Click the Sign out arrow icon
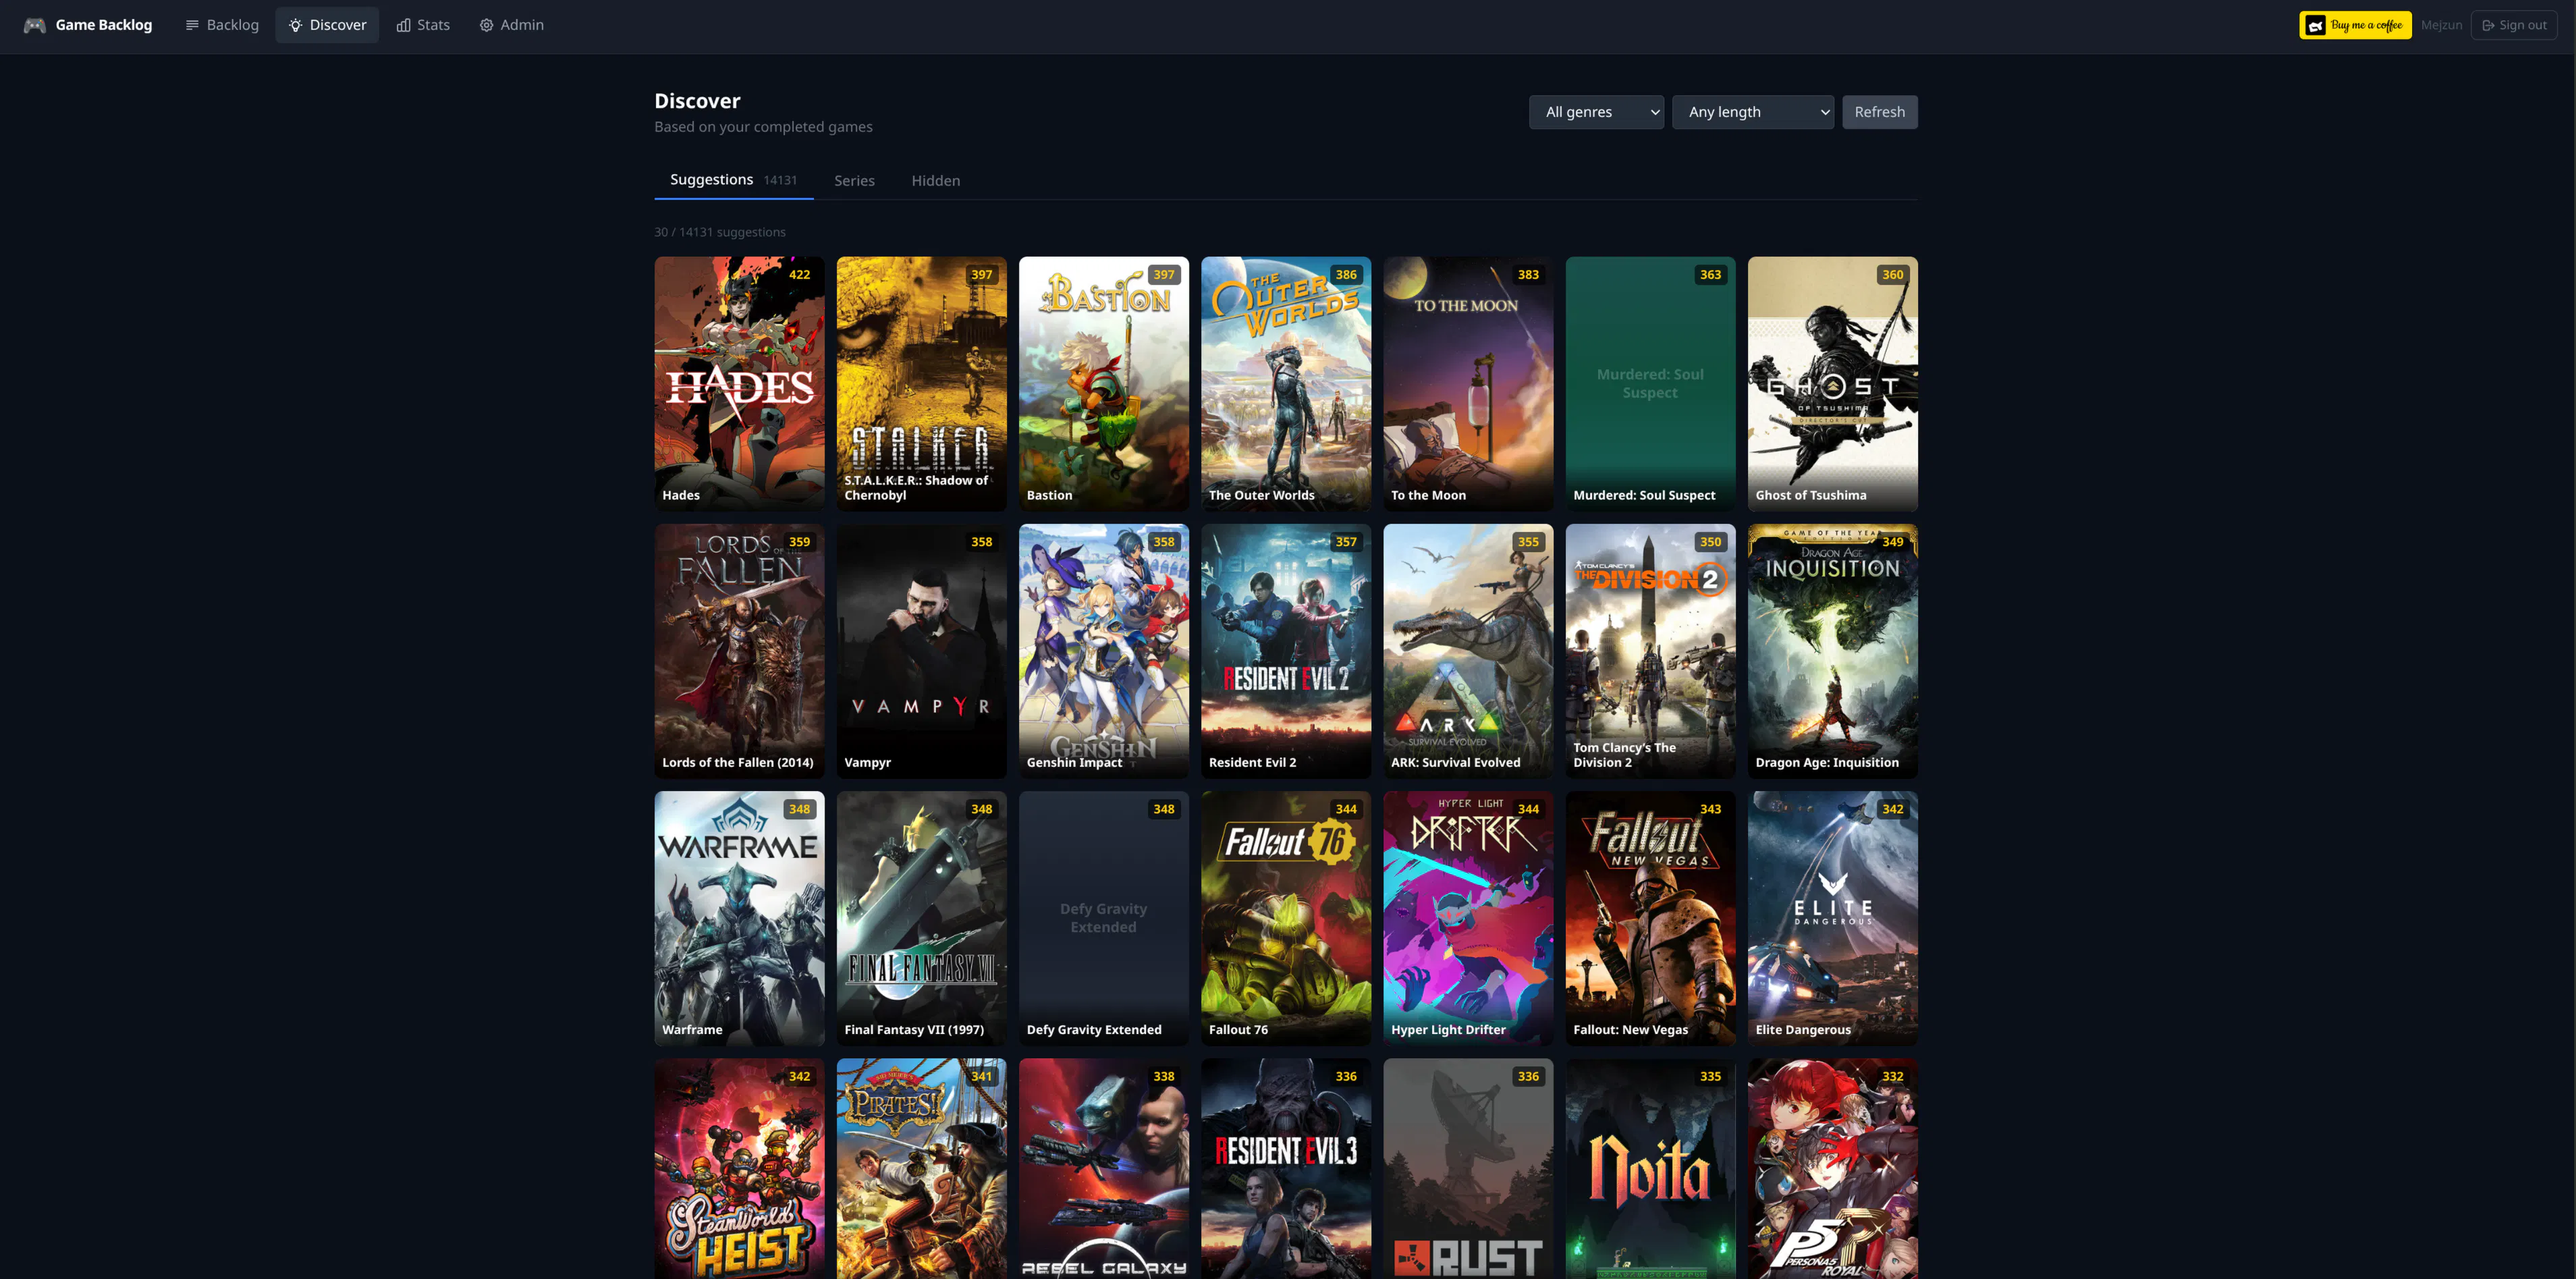Viewport: 2576px width, 1279px height. tap(2488, 25)
